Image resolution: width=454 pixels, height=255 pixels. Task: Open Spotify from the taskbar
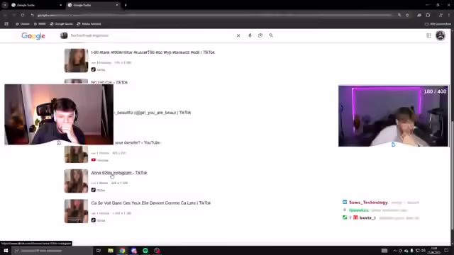pyautogui.click(x=145, y=250)
